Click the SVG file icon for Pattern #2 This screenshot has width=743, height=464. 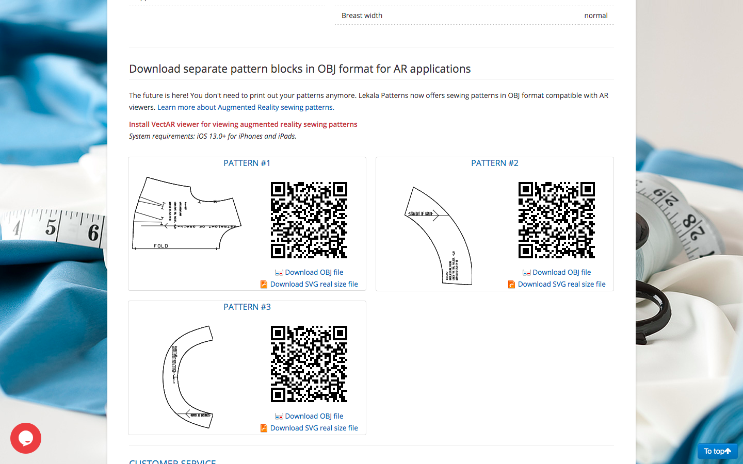coord(511,285)
